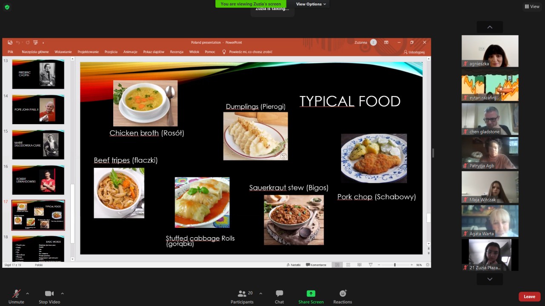
Task: Select slide 15 Marie Skłodowska-Curie thumbnail
Action: click(38, 145)
